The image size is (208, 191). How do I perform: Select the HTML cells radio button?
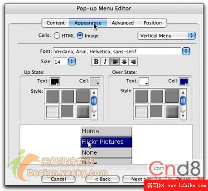(57, 35)
